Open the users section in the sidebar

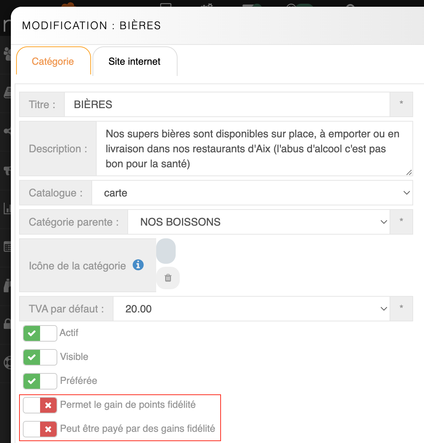pyautogui.click(x=6, y=54)
